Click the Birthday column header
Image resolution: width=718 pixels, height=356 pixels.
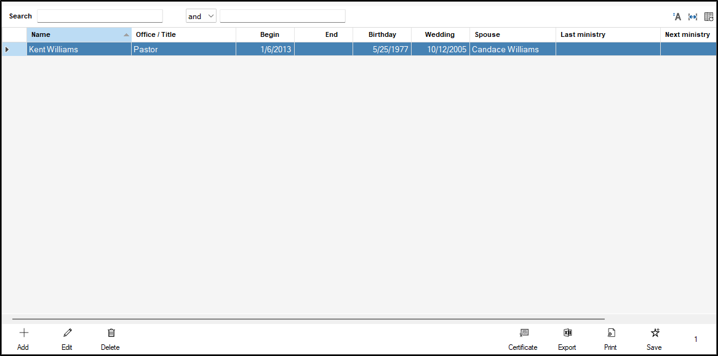382,35
